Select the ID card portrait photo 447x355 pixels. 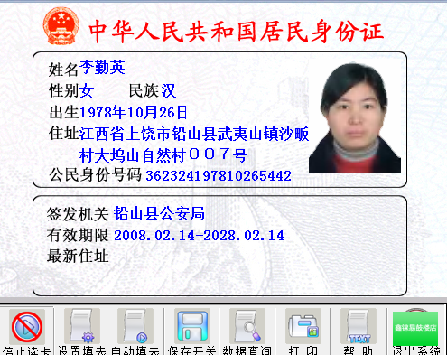[355, 117]
